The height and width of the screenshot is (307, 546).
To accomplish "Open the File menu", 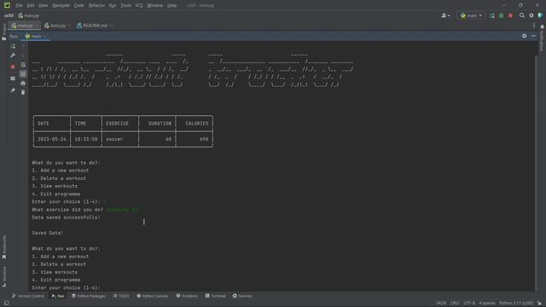I will [19, 5].
